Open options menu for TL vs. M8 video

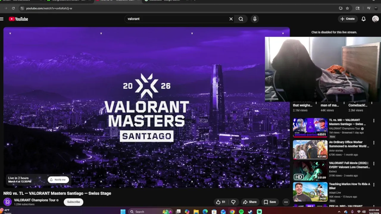(374, 121)
